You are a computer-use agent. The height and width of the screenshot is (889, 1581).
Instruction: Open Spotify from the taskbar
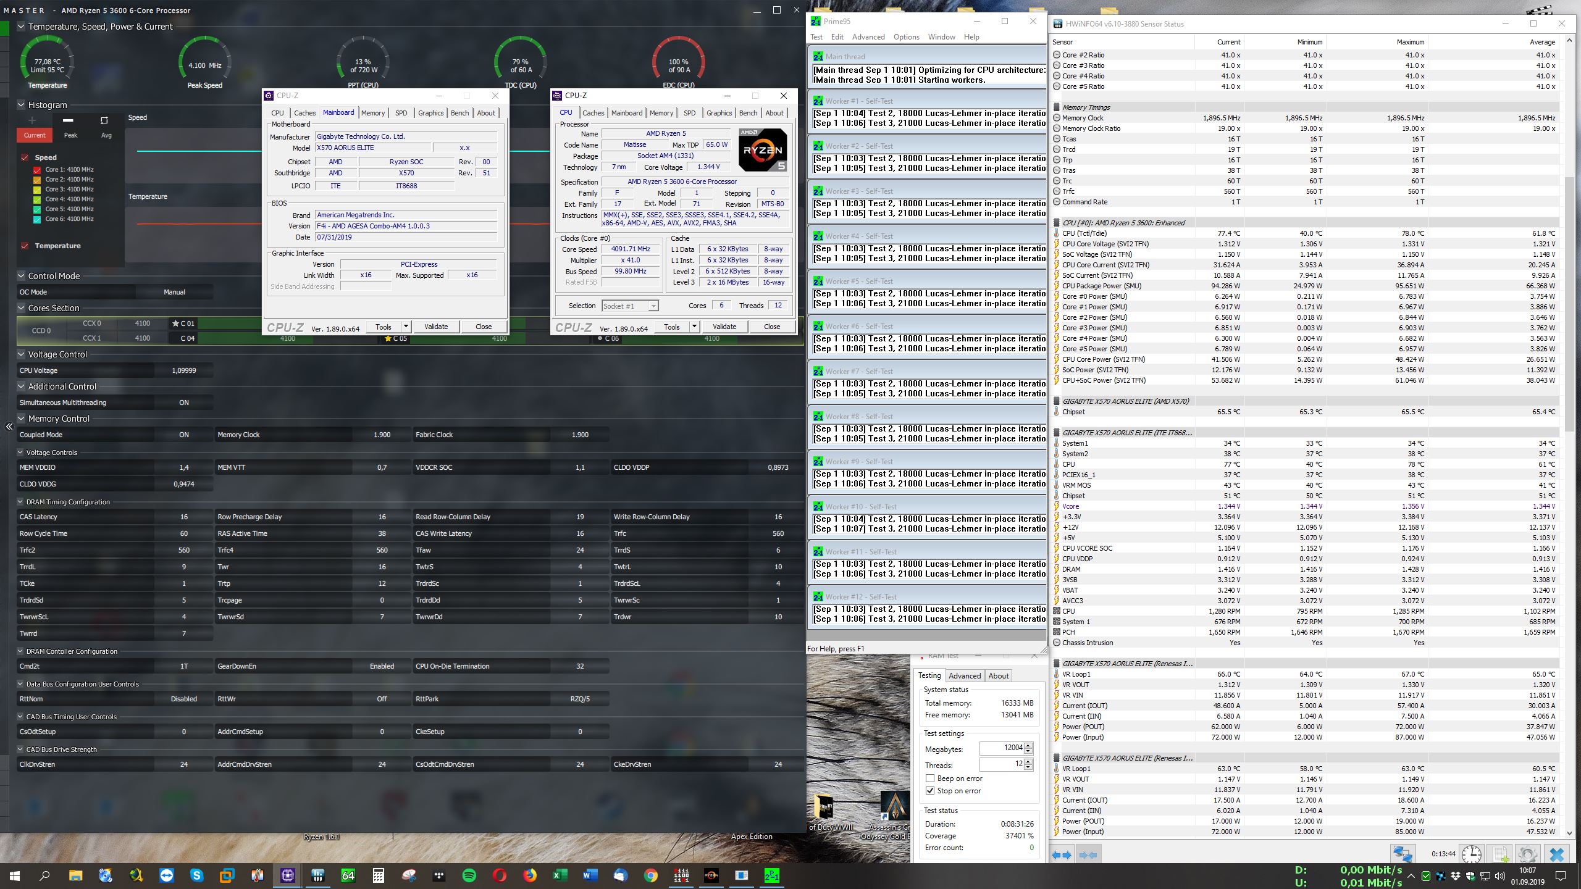pyautogui.click(x=469, y=875)
